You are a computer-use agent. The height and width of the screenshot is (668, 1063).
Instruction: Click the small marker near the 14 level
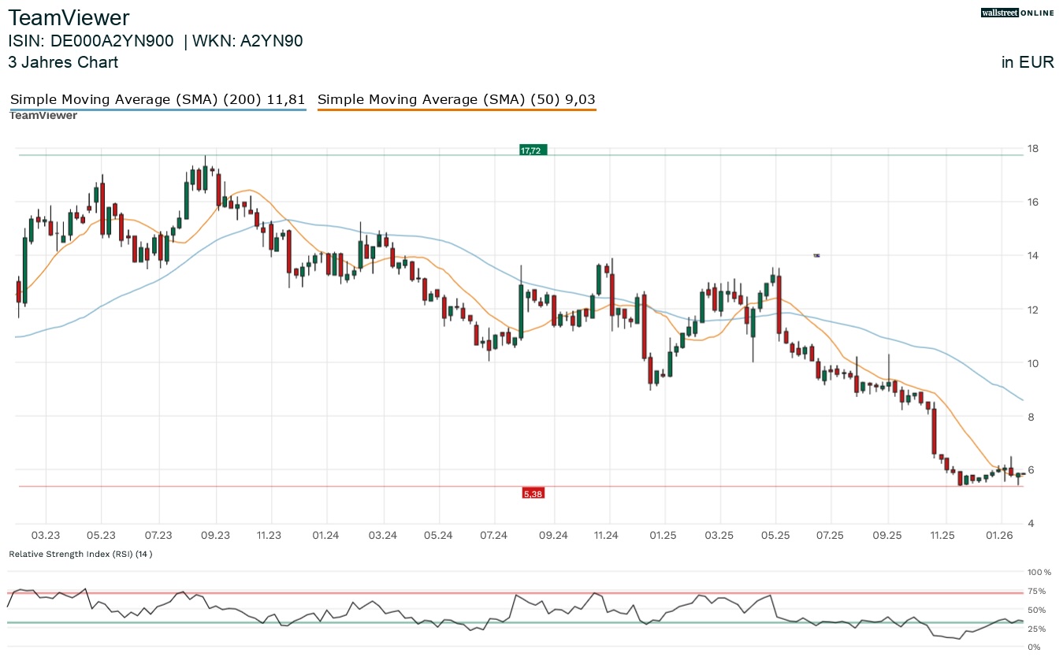tap(817, 255)
